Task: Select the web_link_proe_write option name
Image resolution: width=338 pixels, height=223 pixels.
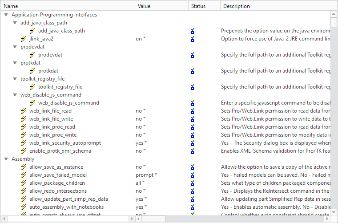Action: [x=53, y=135]
